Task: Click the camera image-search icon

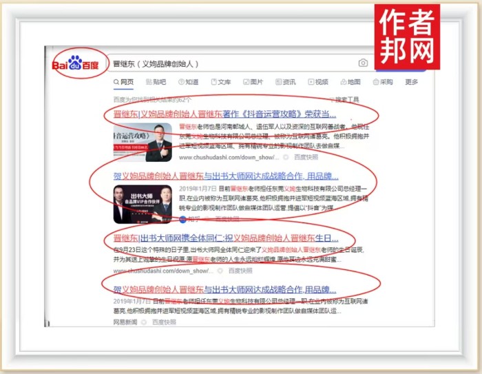Action: (363, 64)
